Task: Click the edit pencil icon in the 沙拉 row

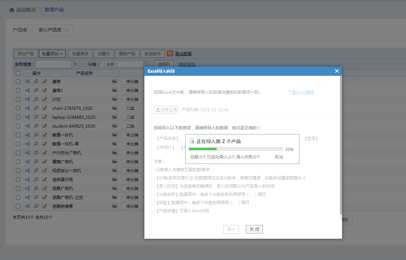Action: click(45, 99)
